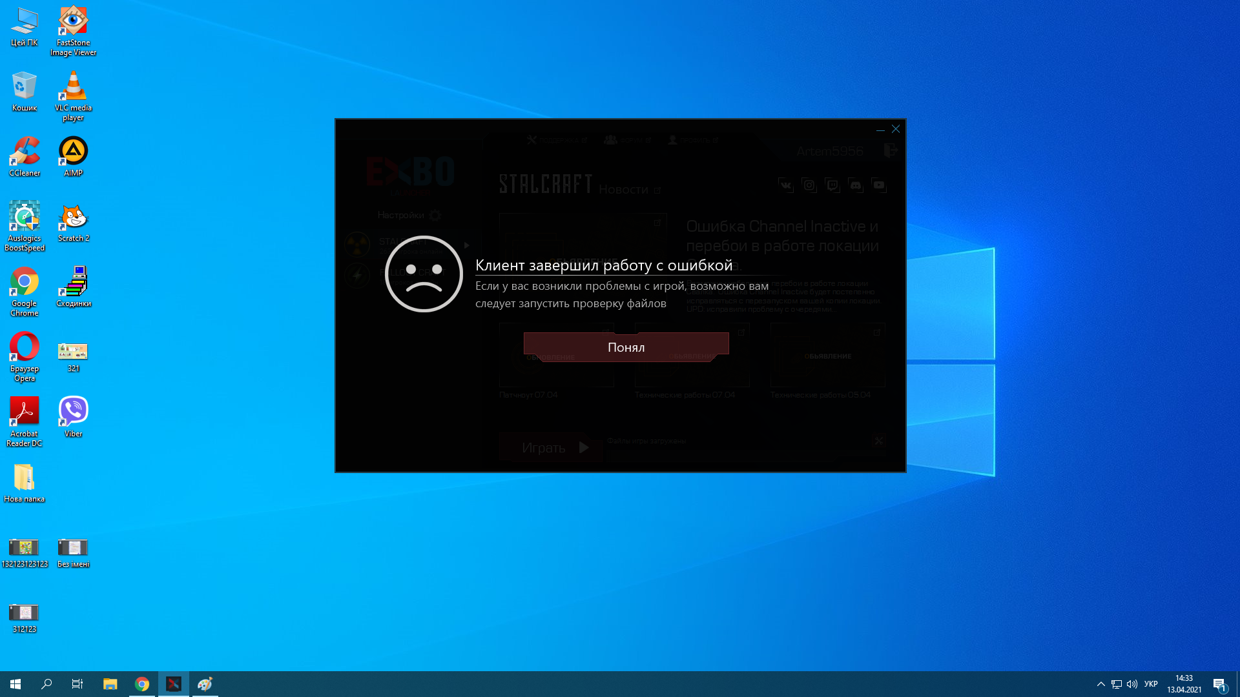Select Viber desktop icon
Viewport: 1240px width, 697px height.
click(x=73, y=418)
